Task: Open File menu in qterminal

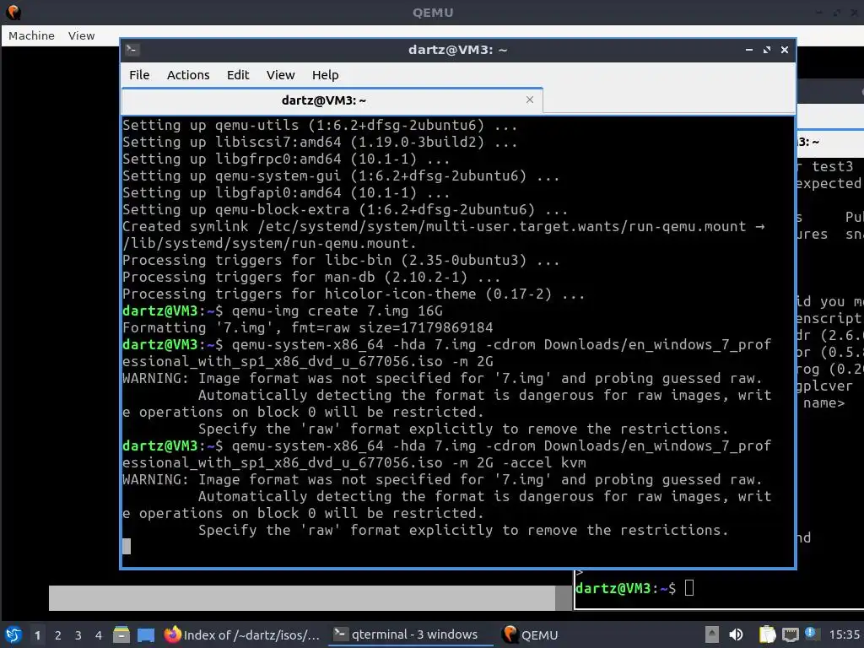Action: (x=139, y=75)
